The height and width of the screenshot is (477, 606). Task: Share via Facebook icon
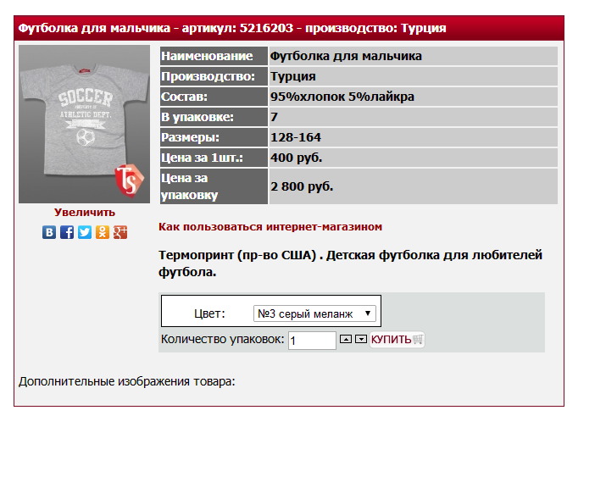(67, 232)
